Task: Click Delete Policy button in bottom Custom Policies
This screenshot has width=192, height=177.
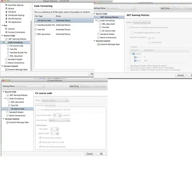Action: click(x=100, y=86)
